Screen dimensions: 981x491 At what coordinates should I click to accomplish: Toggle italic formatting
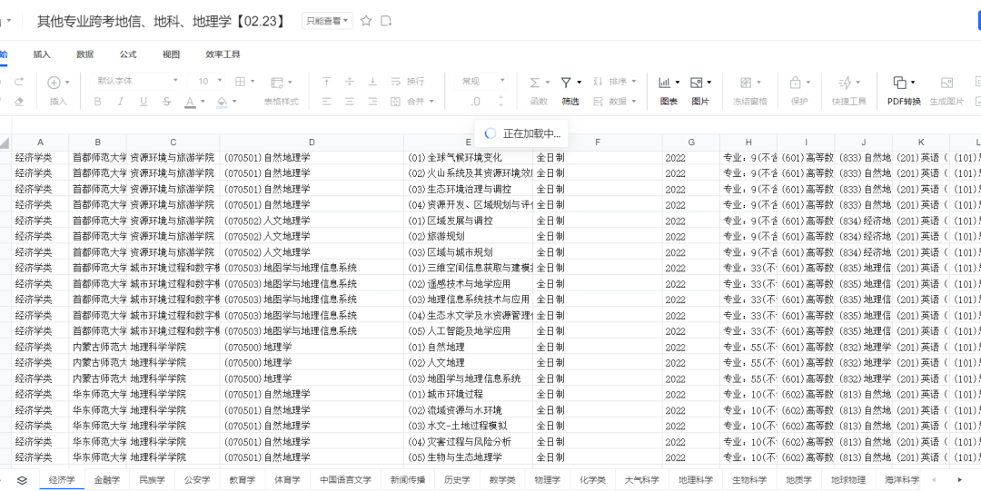120,102
